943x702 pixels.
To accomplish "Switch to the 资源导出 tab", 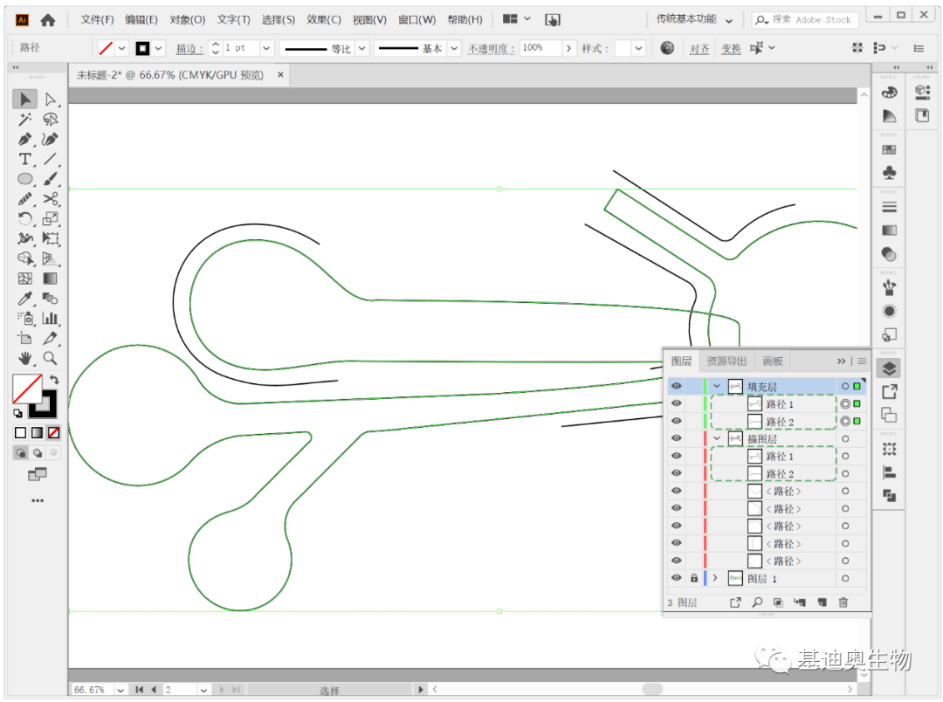I will click(726, 361).
